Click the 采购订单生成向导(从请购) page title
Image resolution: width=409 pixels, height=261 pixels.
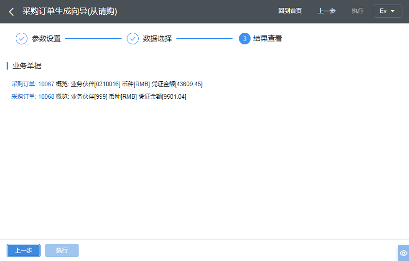pyautogui.click(x=69, y=12)
